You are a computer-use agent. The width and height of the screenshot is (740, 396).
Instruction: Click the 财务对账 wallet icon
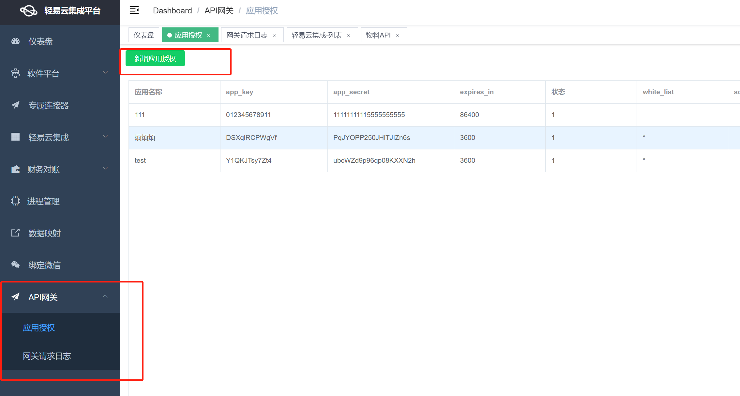pos(15,169)
